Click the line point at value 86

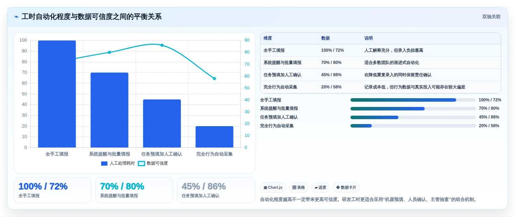[162, 45]
